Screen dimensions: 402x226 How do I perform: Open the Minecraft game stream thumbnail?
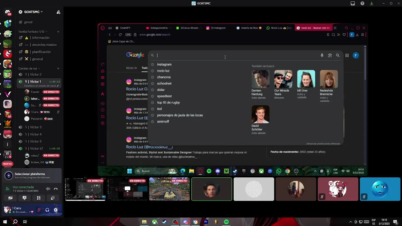[169, 189]
